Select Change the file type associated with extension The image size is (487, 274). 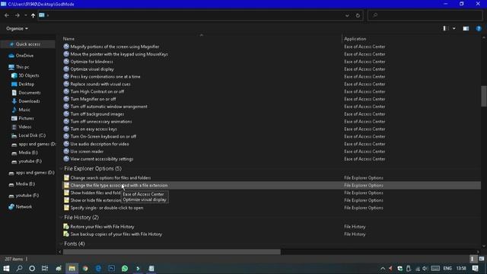coord(119,185)
